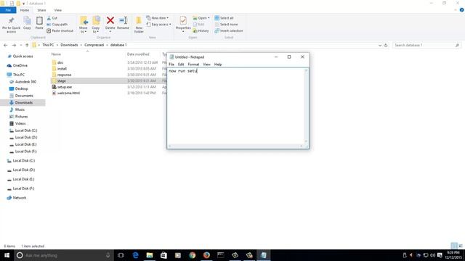Image resolution: width=465 pixels, height=261 pixels.
Task: Select the install folder
Action: tap(62, 69)
